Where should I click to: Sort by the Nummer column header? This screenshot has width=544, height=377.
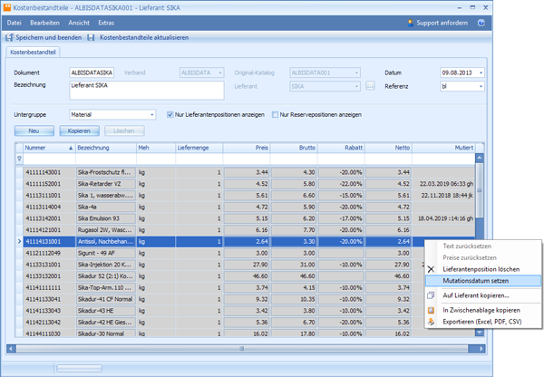(x=49, y=148)
